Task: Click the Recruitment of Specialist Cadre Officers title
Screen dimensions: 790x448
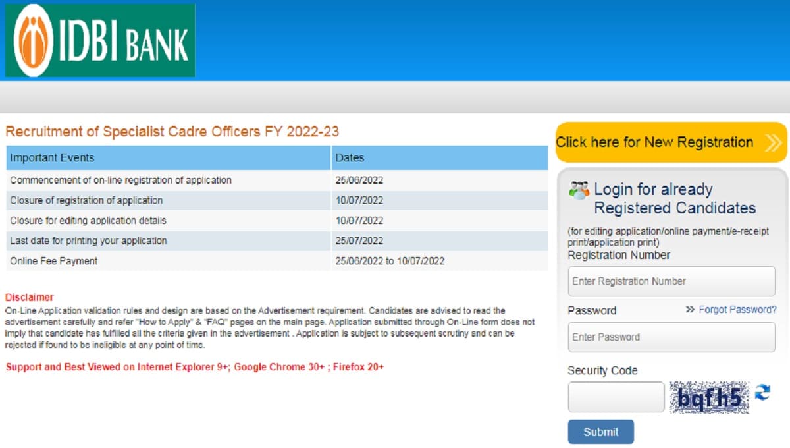Action: click(x=172, y=131)
